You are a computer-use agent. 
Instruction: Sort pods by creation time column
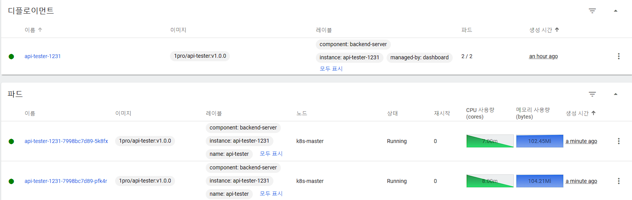pos(577,113)
